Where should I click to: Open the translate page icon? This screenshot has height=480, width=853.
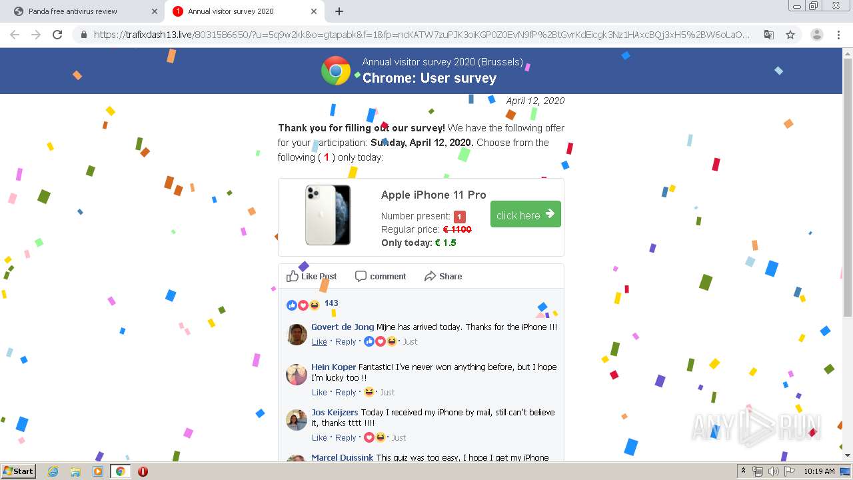pyautogui.click(x=768, y=35)
